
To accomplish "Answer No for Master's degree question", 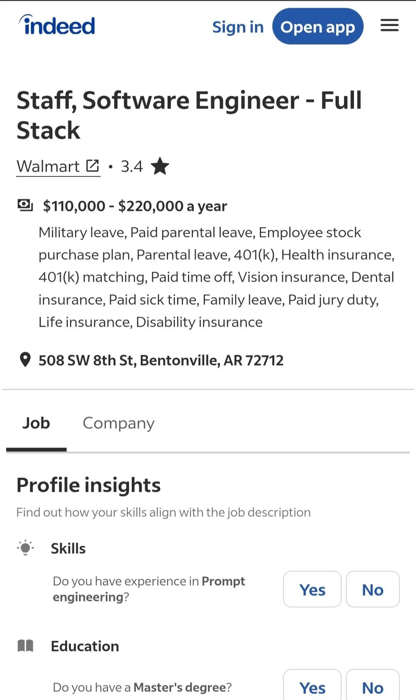I will [x=372, y=687].
